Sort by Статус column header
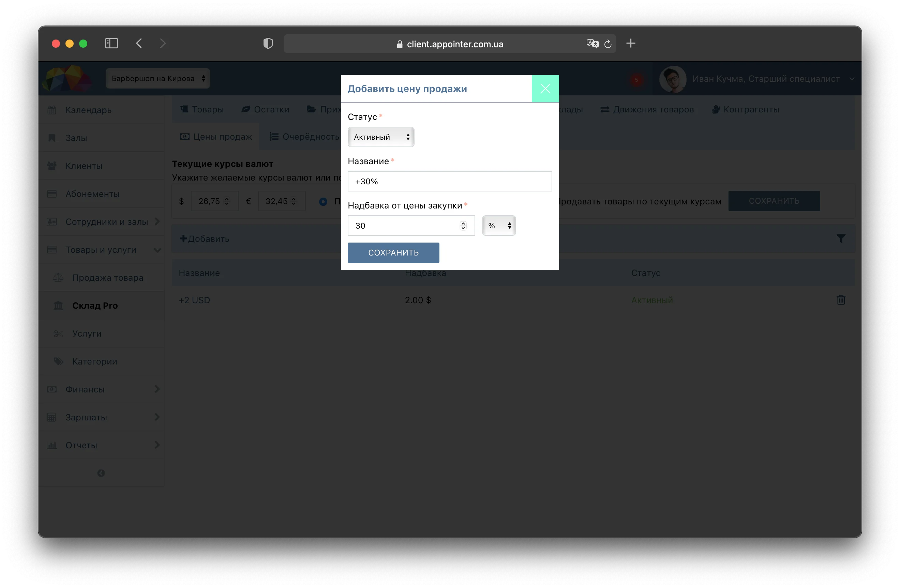Screen dimensions: 900x588 coord(645,273)
